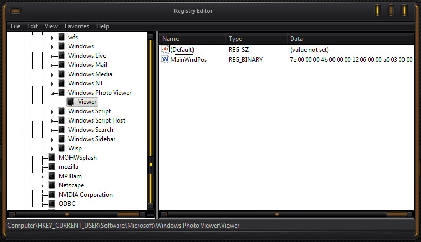Viewport: 421px width, 242px height.
Task: Open the system menu icon in title bar
Action: point(15,11)
